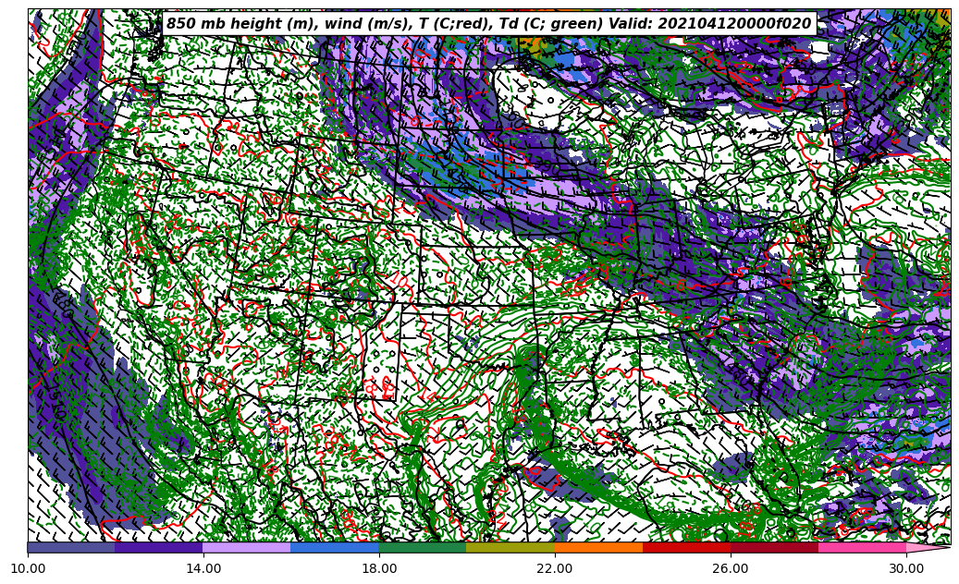Select the pink 28–30 colorbar segment
The height and width of the screenshot is (584, 959).
[862, 547]
